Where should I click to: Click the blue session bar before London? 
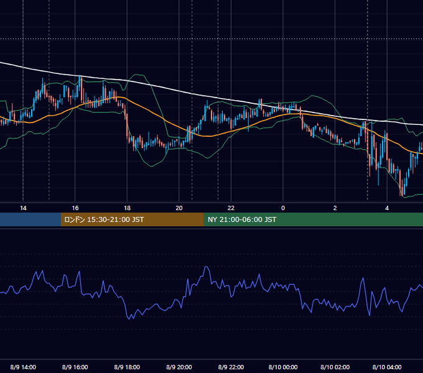[x=30, y=219]
